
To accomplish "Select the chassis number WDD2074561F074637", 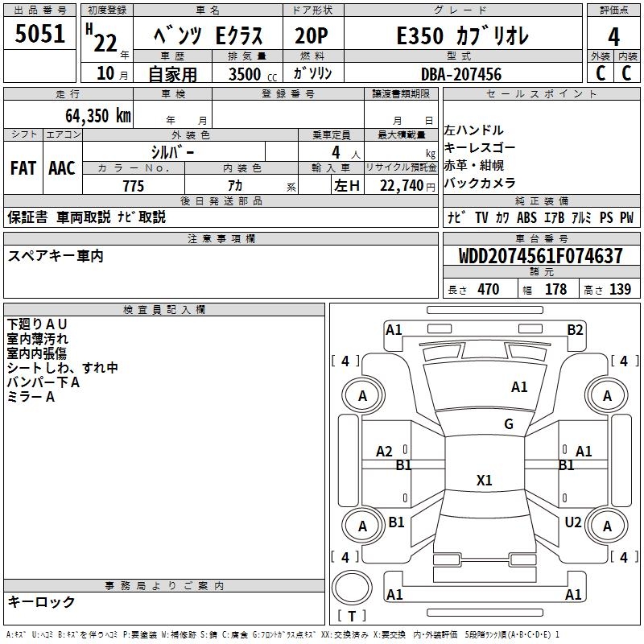I will click(x=540, y=256).
